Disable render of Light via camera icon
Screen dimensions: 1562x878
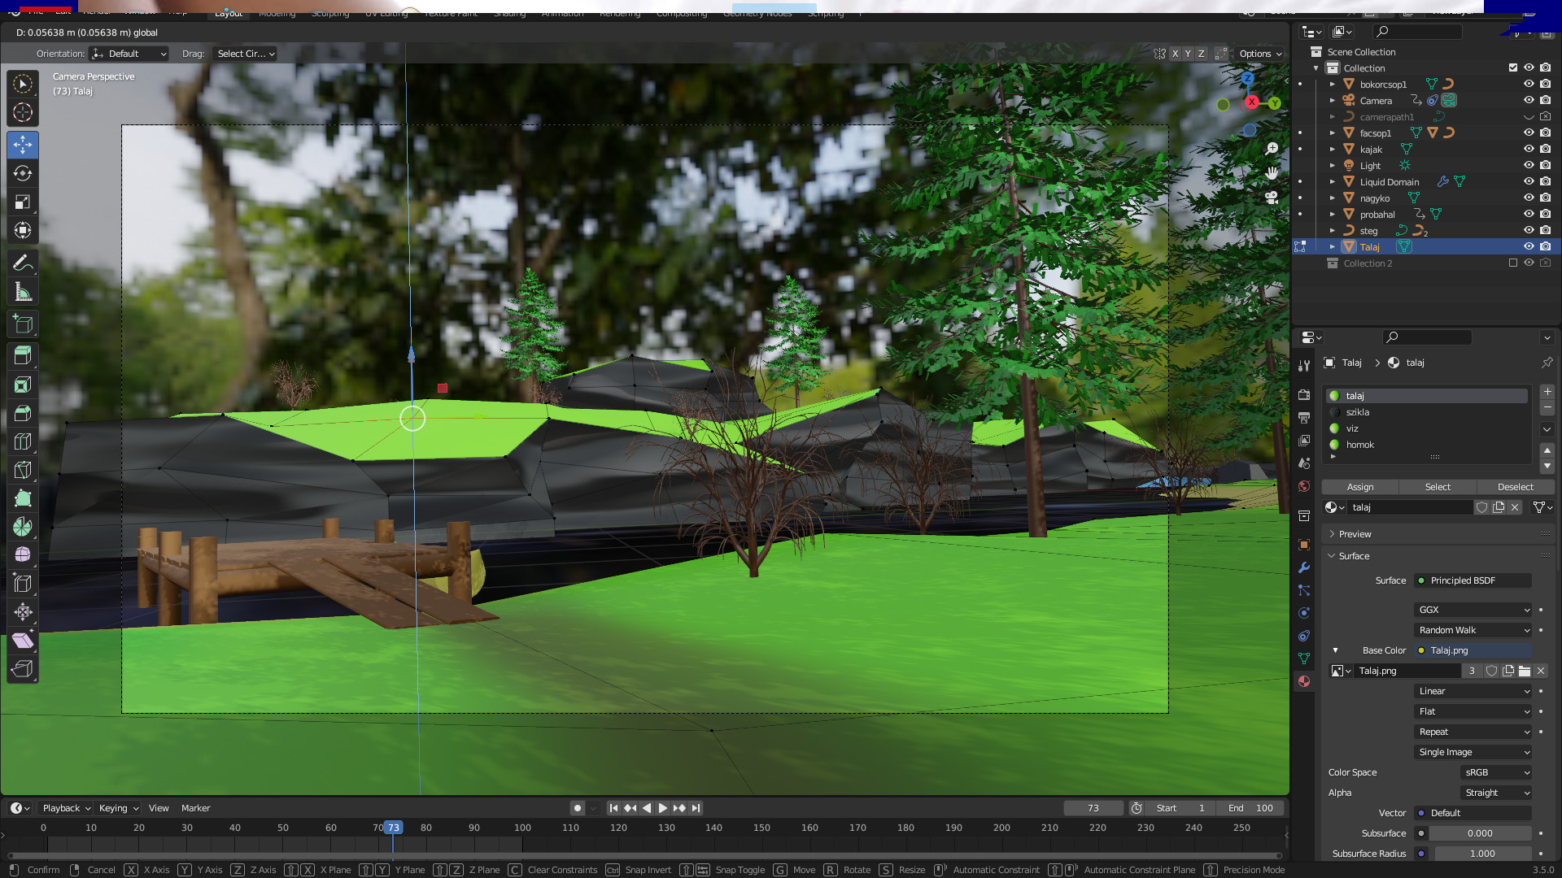pyautogui.click(x=1545, y=165)
